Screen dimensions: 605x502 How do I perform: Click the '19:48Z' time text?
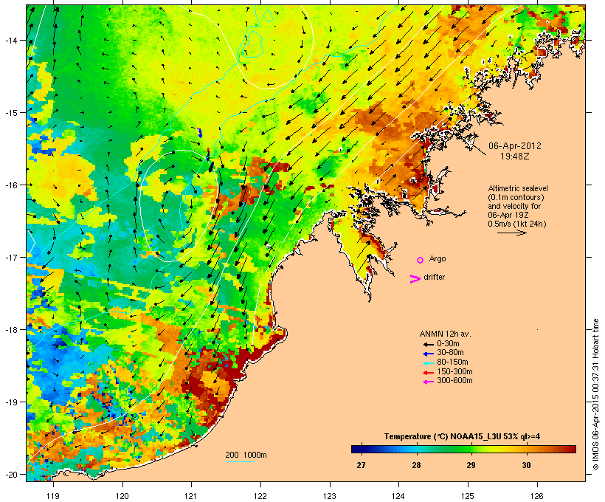point(515,157)
